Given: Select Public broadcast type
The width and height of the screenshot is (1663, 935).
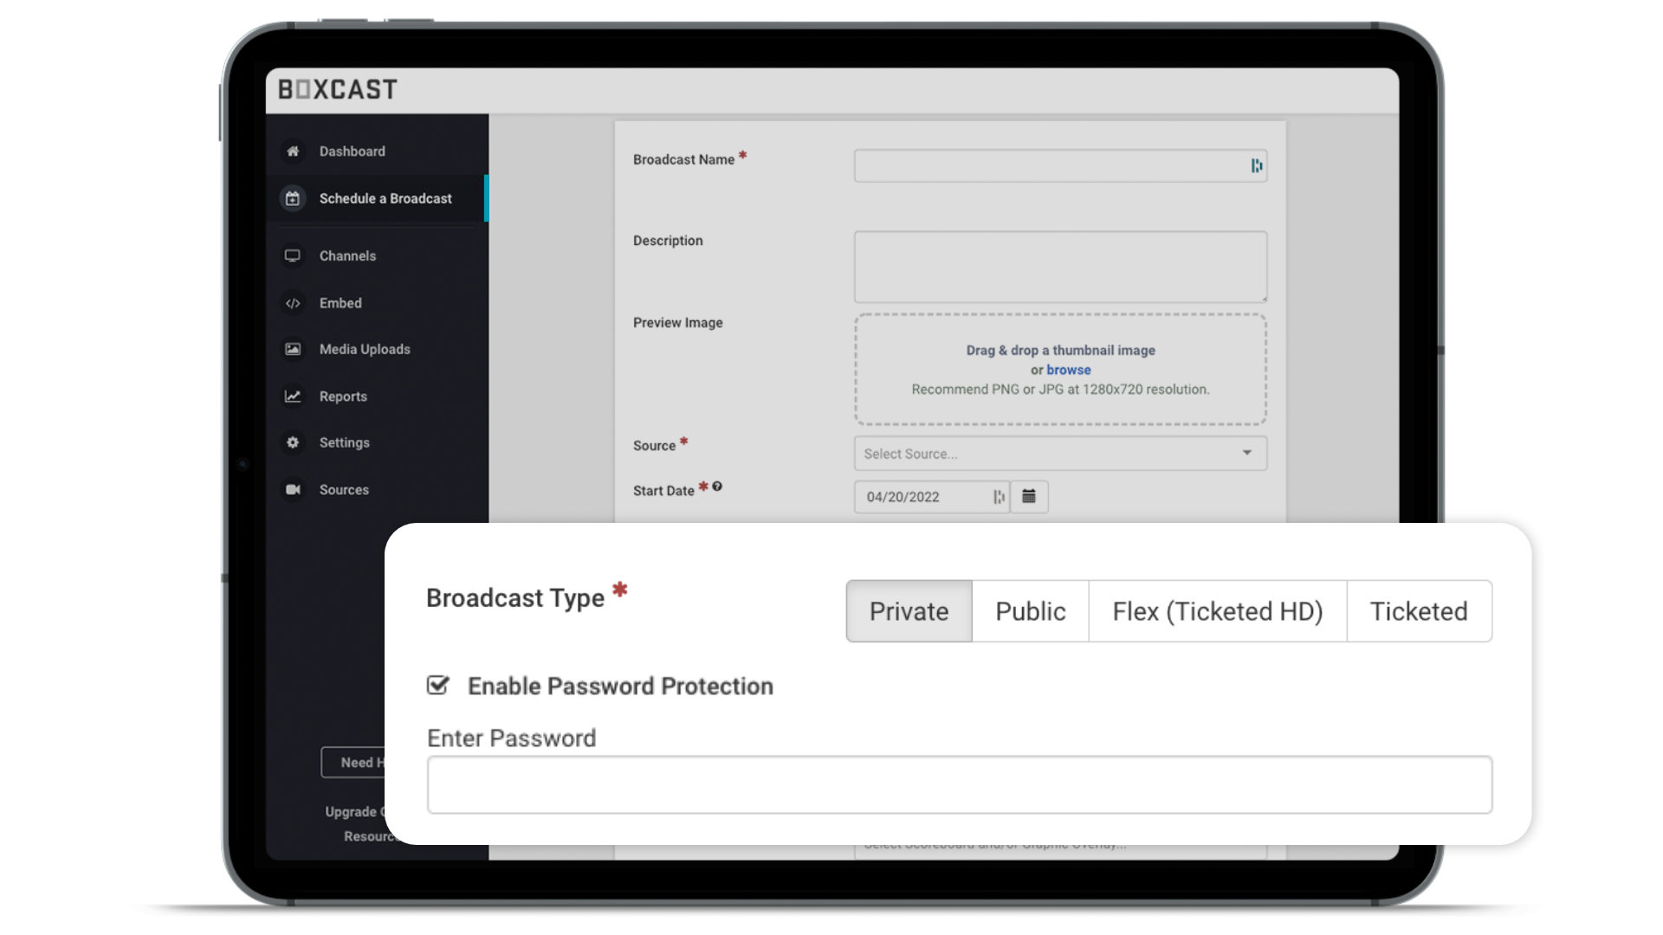Looking at the screenshot, I should click(1030, 610).
